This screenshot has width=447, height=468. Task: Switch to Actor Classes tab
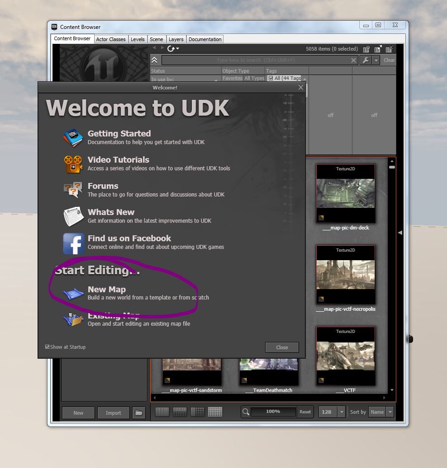pos(111,39)
